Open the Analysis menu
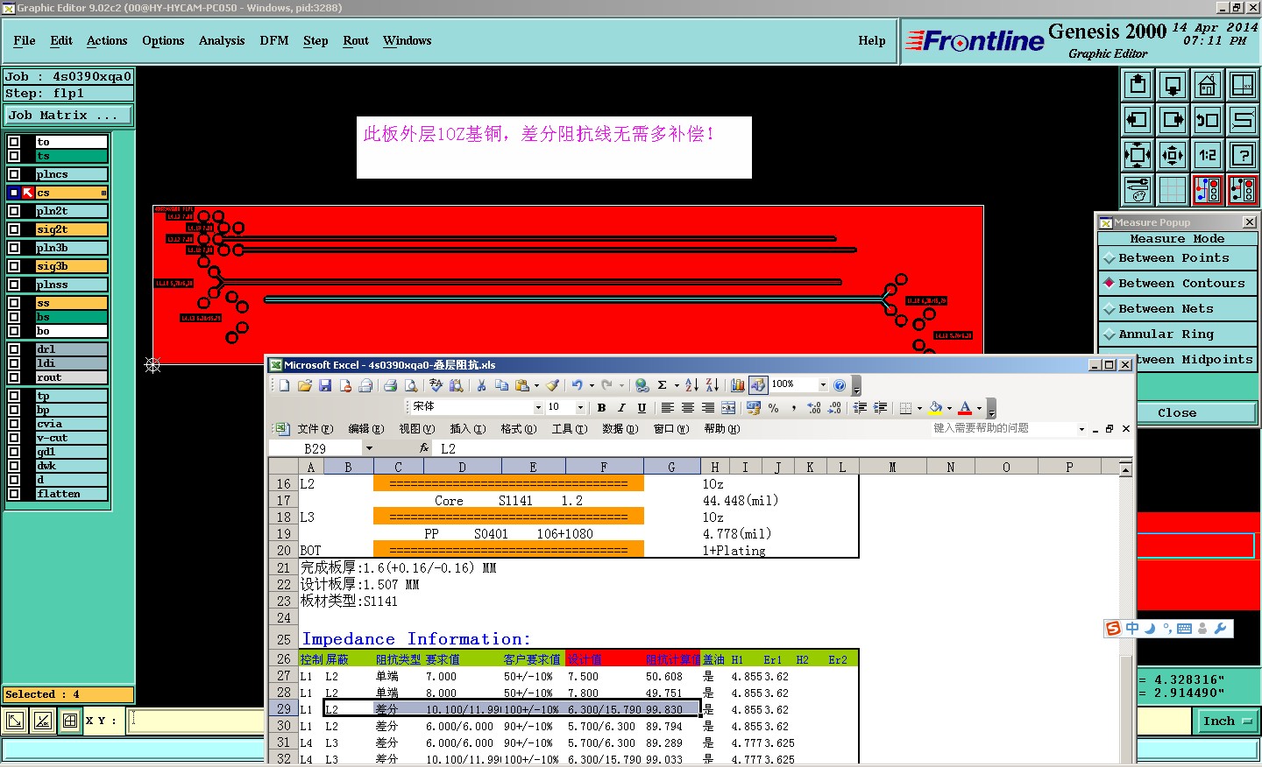This screenshot has height=767, width=1262. (222, 41)
